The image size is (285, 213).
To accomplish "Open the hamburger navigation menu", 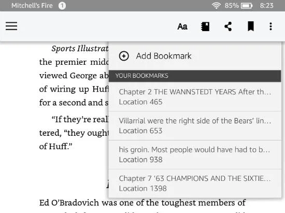I will 11,26.
